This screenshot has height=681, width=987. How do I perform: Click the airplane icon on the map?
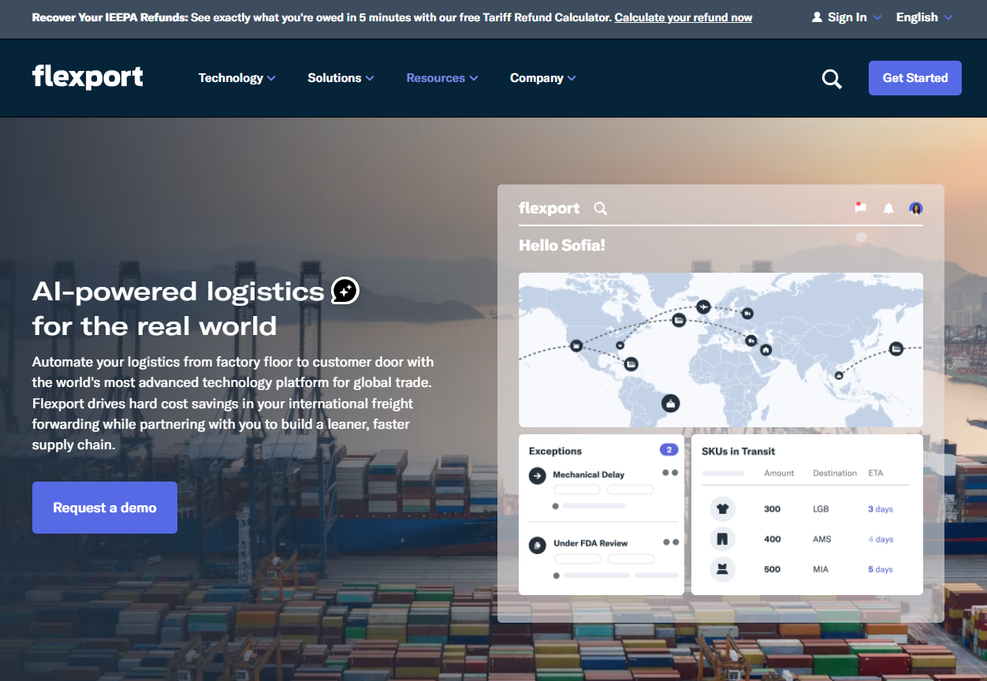704,306
